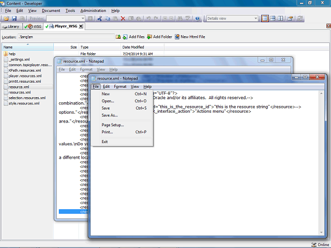Open Developer's Edit menu

[x=20, y=10]
